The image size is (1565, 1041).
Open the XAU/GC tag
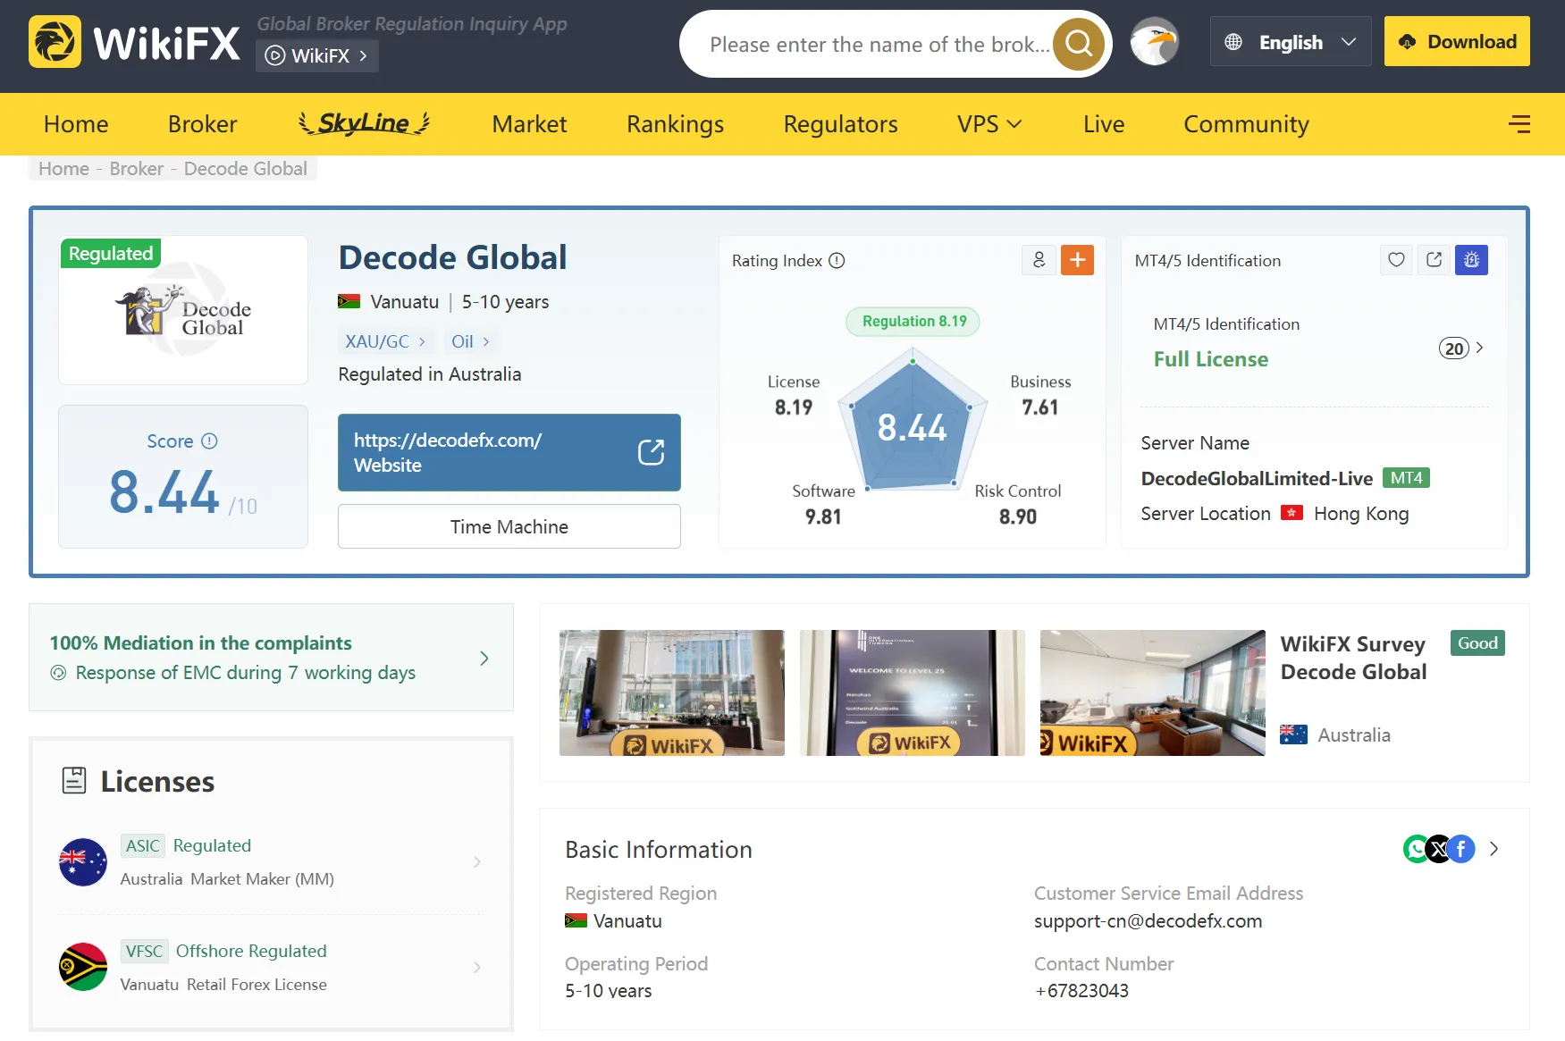(x=386, y=341)
